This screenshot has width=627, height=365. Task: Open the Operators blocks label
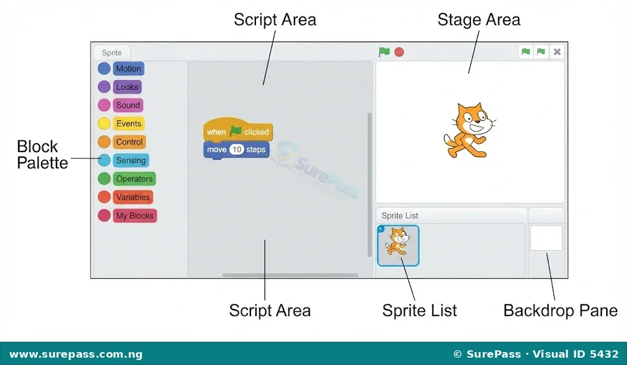tap(134, 179)
